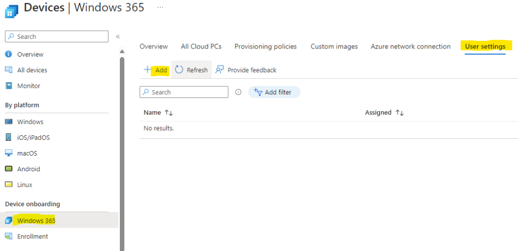Select iOS/iPadOS under By platform
This screenshot has width=518, height=251.
click(x=33, y=137)
